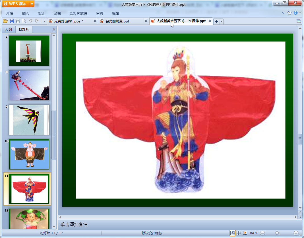Switch to the 大纲 pane tab
304x238 pixels.
(x=8, y=30)
